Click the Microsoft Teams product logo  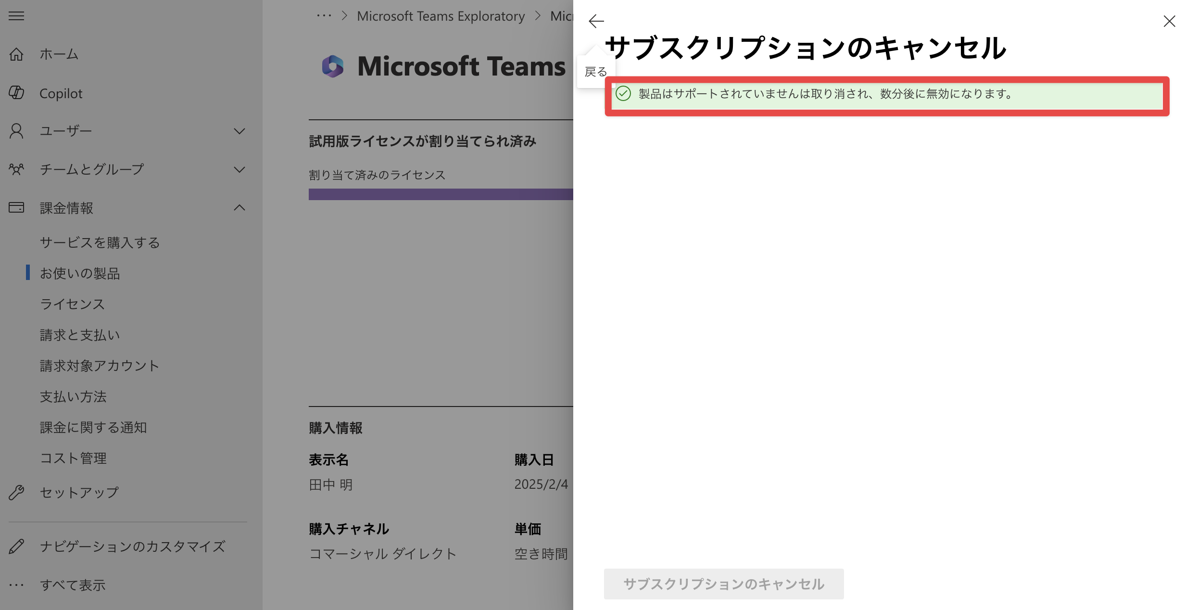pos(333,66)
